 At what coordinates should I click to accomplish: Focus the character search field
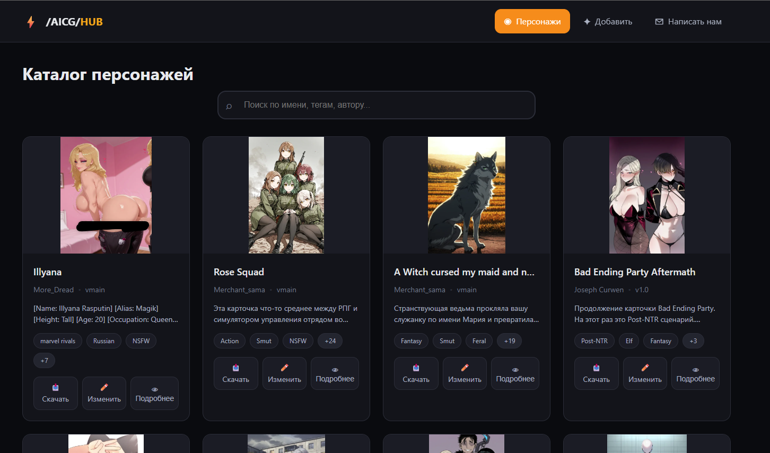pyautogui.click(x=377, y=105)
